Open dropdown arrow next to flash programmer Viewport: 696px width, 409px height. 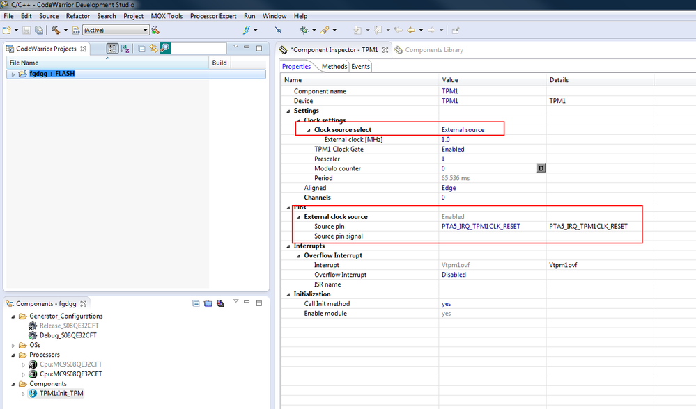click(256, 30)
